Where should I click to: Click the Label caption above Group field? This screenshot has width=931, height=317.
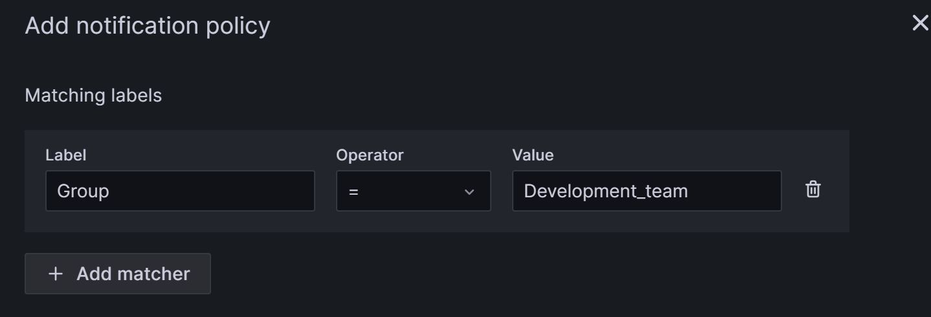point(65,155)
